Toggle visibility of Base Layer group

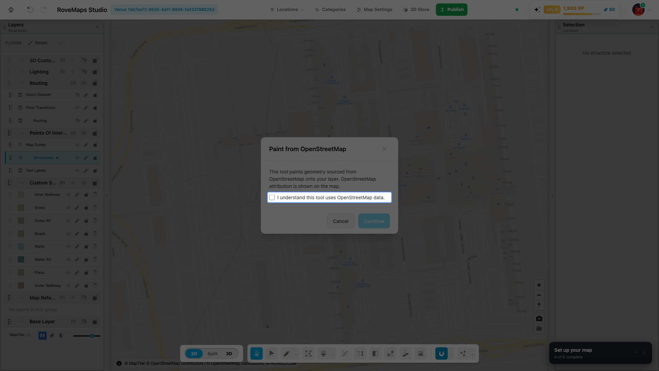click(84, 322)
